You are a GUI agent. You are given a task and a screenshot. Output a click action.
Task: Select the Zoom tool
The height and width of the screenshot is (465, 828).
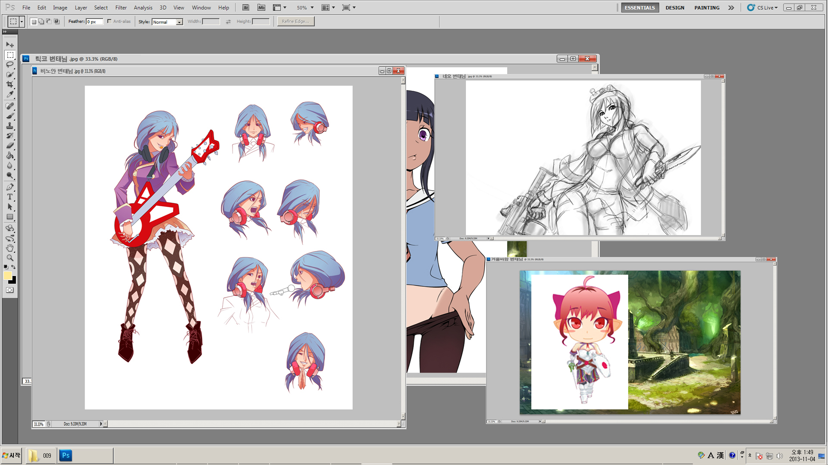click(x=10, y=258)
